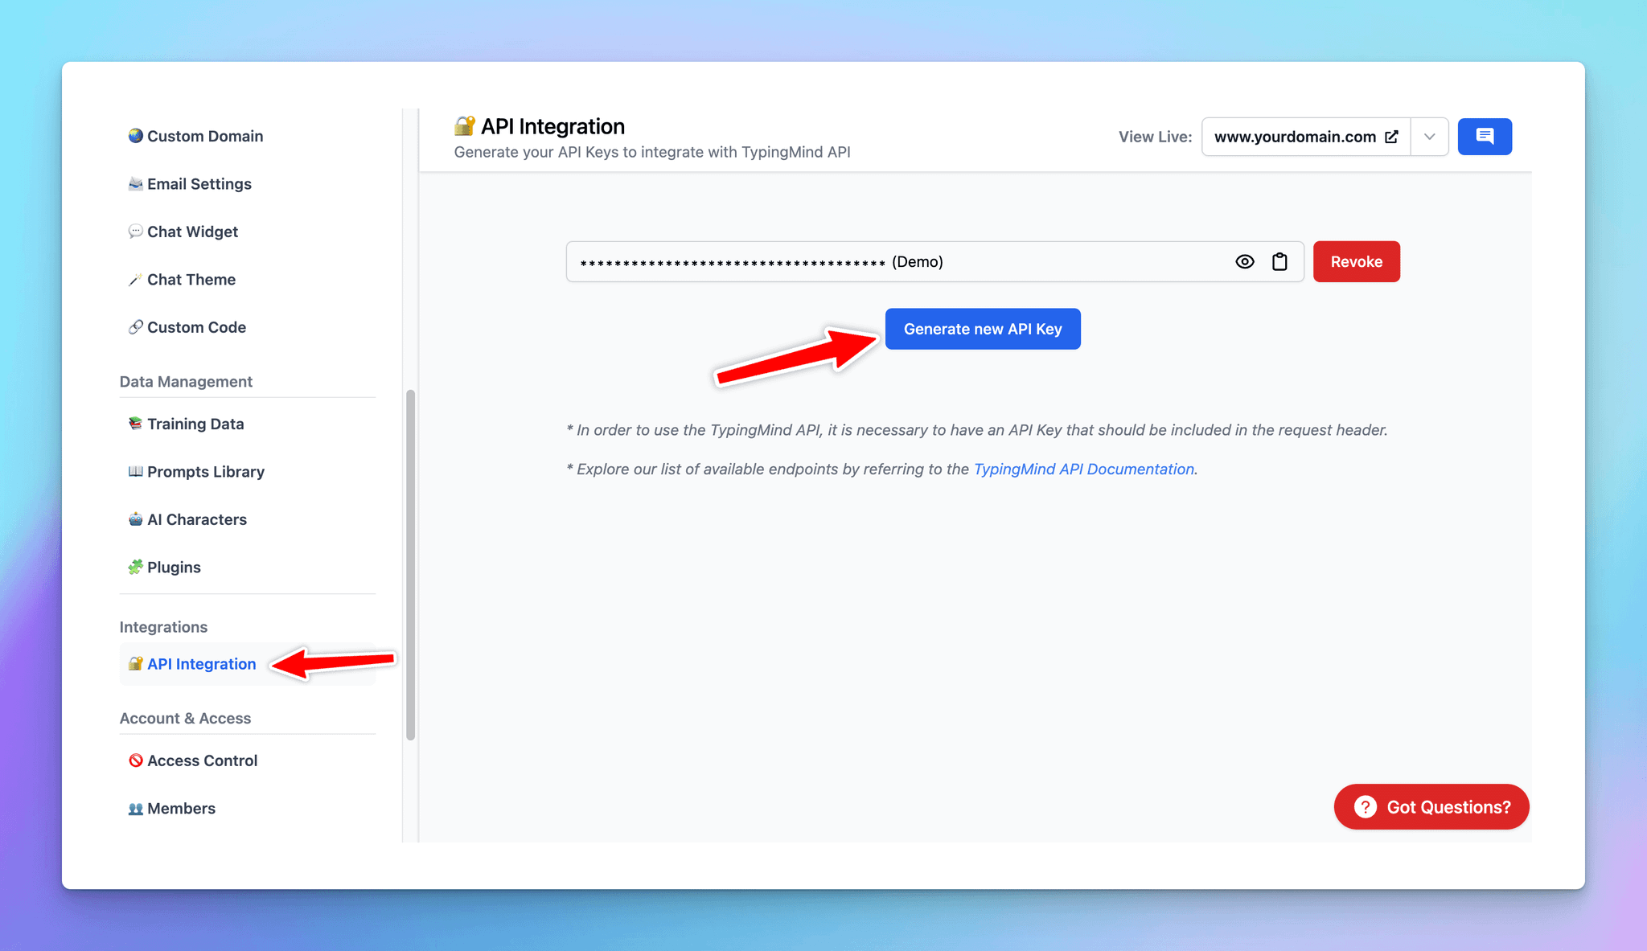Screen dimensions: 1647x951
Task: Click the Training Data icon
Action: click(133, 424)
